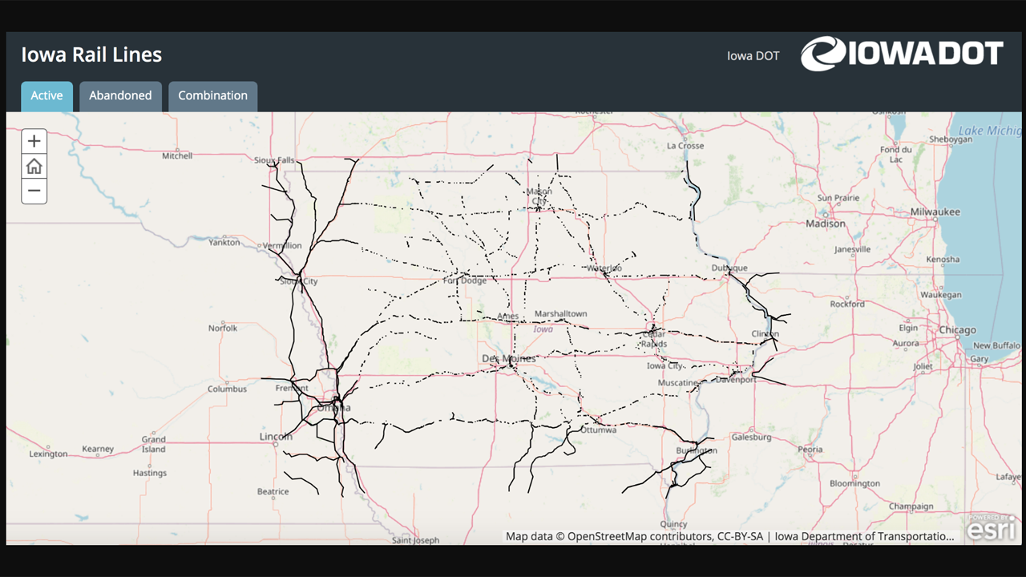The image size is (1026, 577).
Task: Click Des Moines on the map
Action: (x=508, y=358)
